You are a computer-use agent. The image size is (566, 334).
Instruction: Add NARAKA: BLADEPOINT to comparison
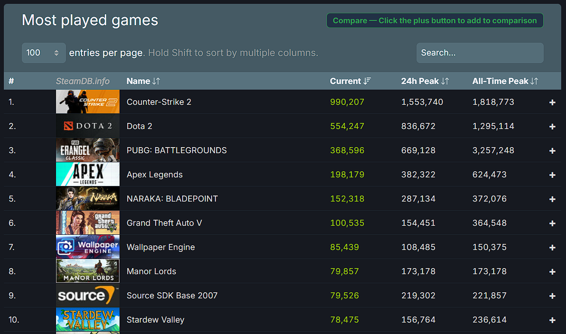click(x=552, y=199)
